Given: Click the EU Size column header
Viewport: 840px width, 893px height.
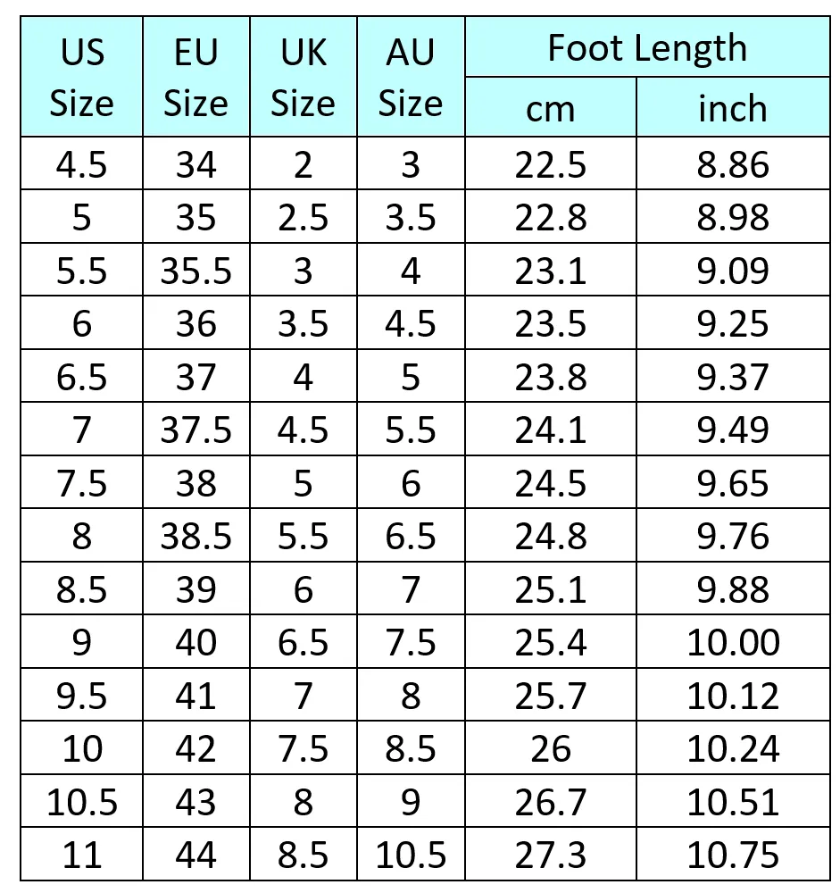Looking at the screenshot, I should click(195, 76).
